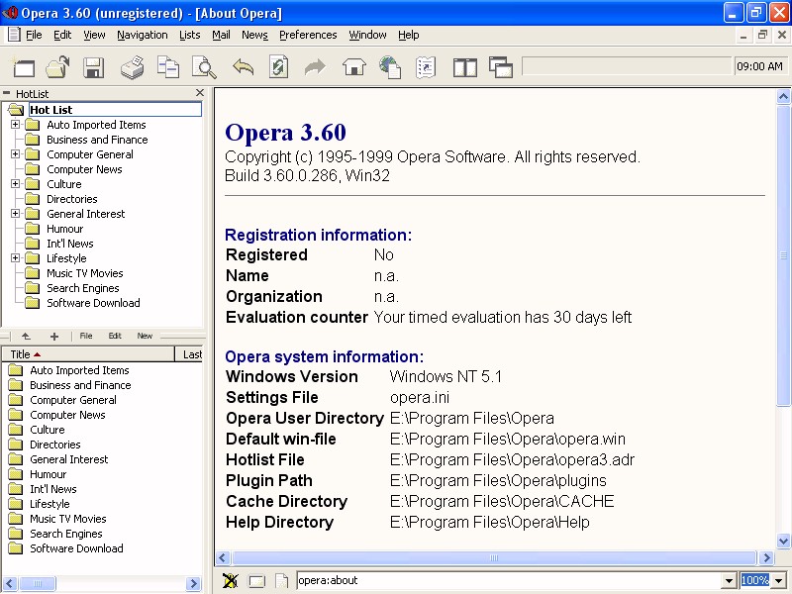Cascade windows using the overlapping windows icon
Viewport: 792px width, 594px height.
click(501, 66)
